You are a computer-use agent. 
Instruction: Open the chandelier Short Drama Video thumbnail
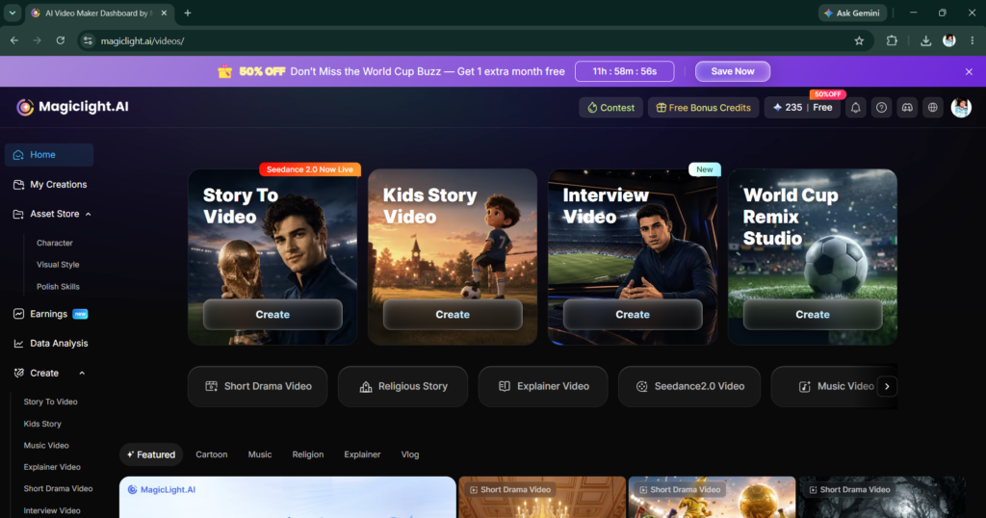tap(542, 497)
